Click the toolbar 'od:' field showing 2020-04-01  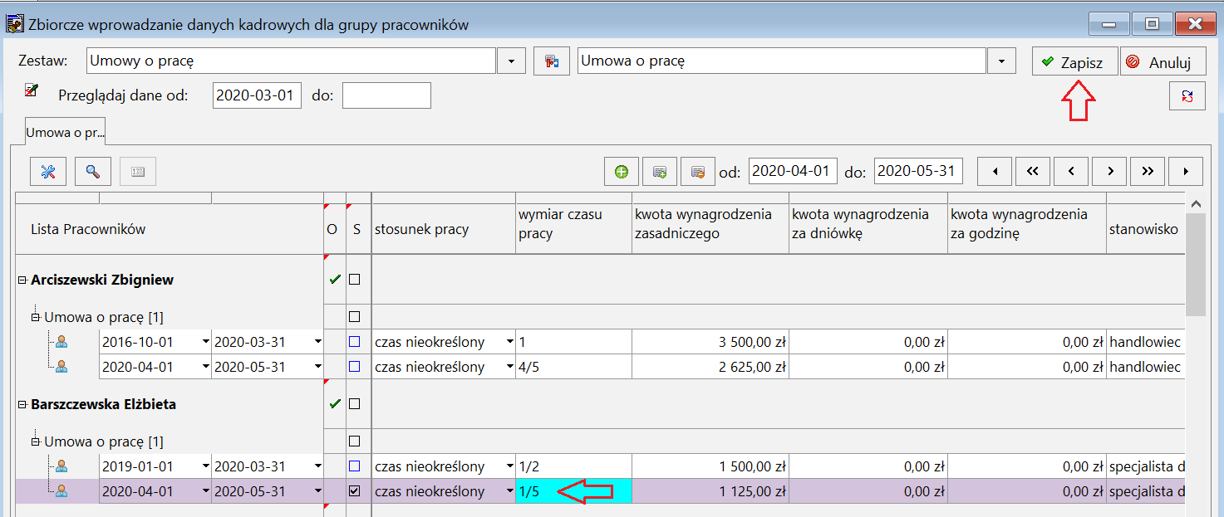793,172
